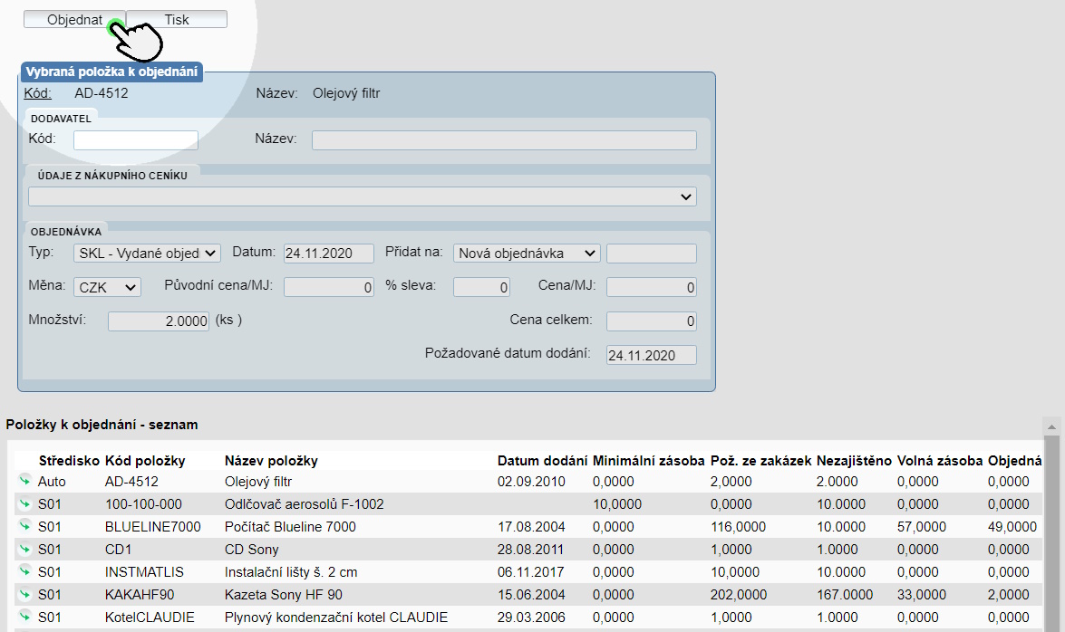Click arrow icon for KAKAHF90 row

click(24, 594)
